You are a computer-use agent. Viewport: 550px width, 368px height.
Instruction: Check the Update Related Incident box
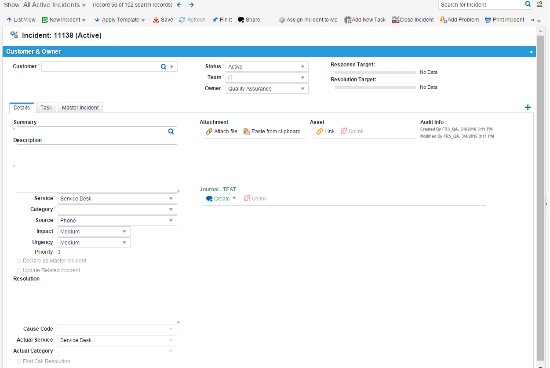(x=19, y=270)
